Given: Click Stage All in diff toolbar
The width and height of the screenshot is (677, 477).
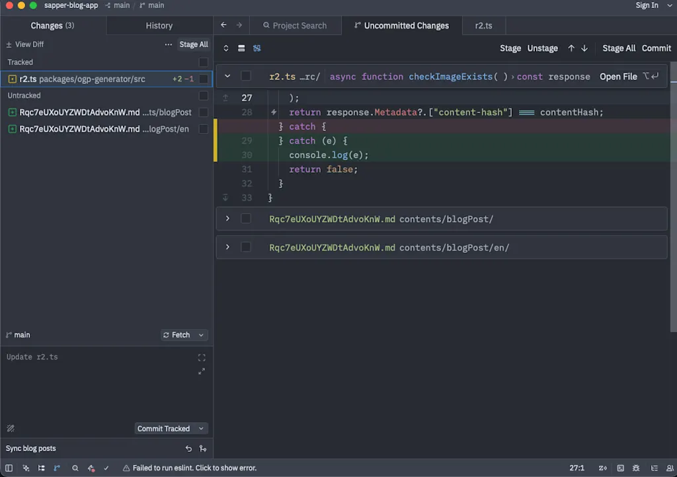Looking at the screenshot, I should click(619, 48).
